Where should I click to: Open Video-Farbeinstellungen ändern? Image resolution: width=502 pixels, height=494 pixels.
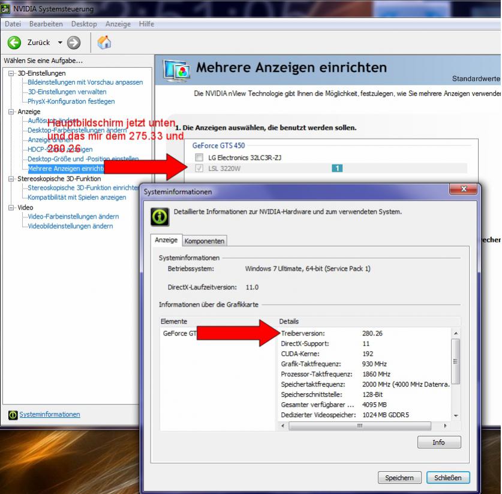click(x=73, y=217)
